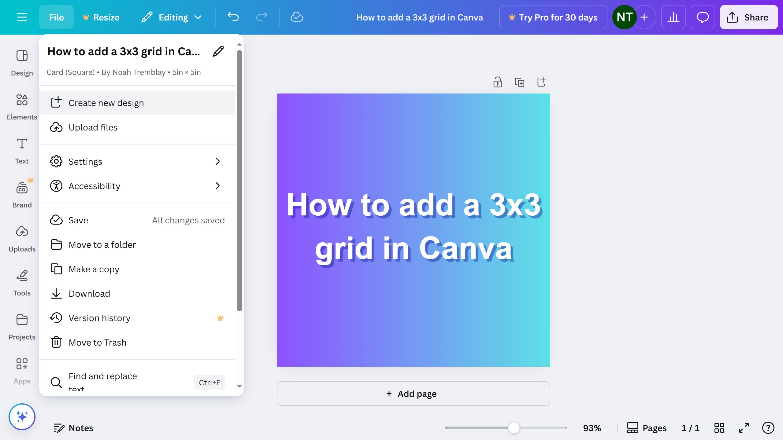Toggle the main hamburger menu
This screenshot has width=783, height=440.
[x=22, y=17]
